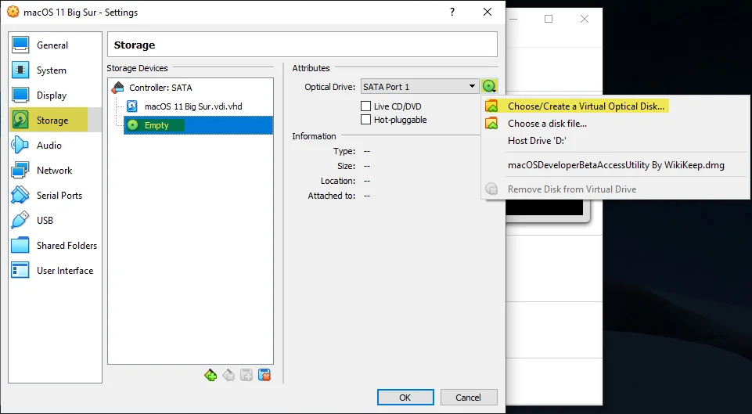
Task: Open the System settings category
Action: click(x=55, y=70)
